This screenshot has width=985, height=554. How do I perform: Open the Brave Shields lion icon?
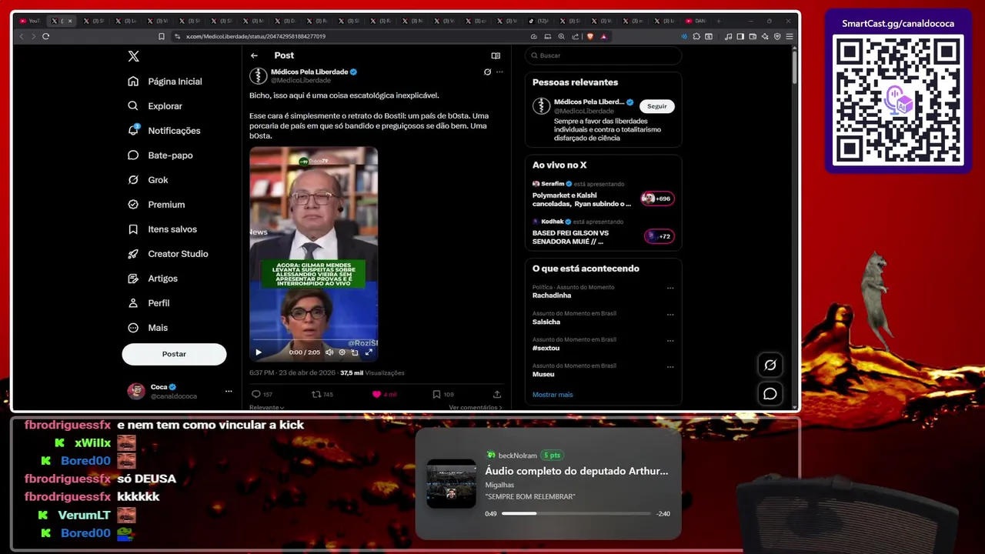pyautogui.click(x=590, y=36)
